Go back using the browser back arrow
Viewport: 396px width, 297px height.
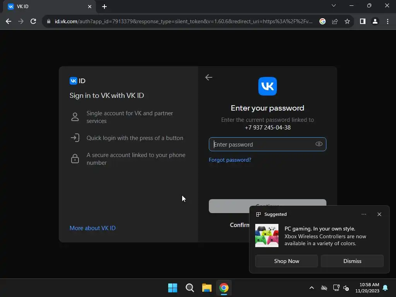click(x=9, y=22)
